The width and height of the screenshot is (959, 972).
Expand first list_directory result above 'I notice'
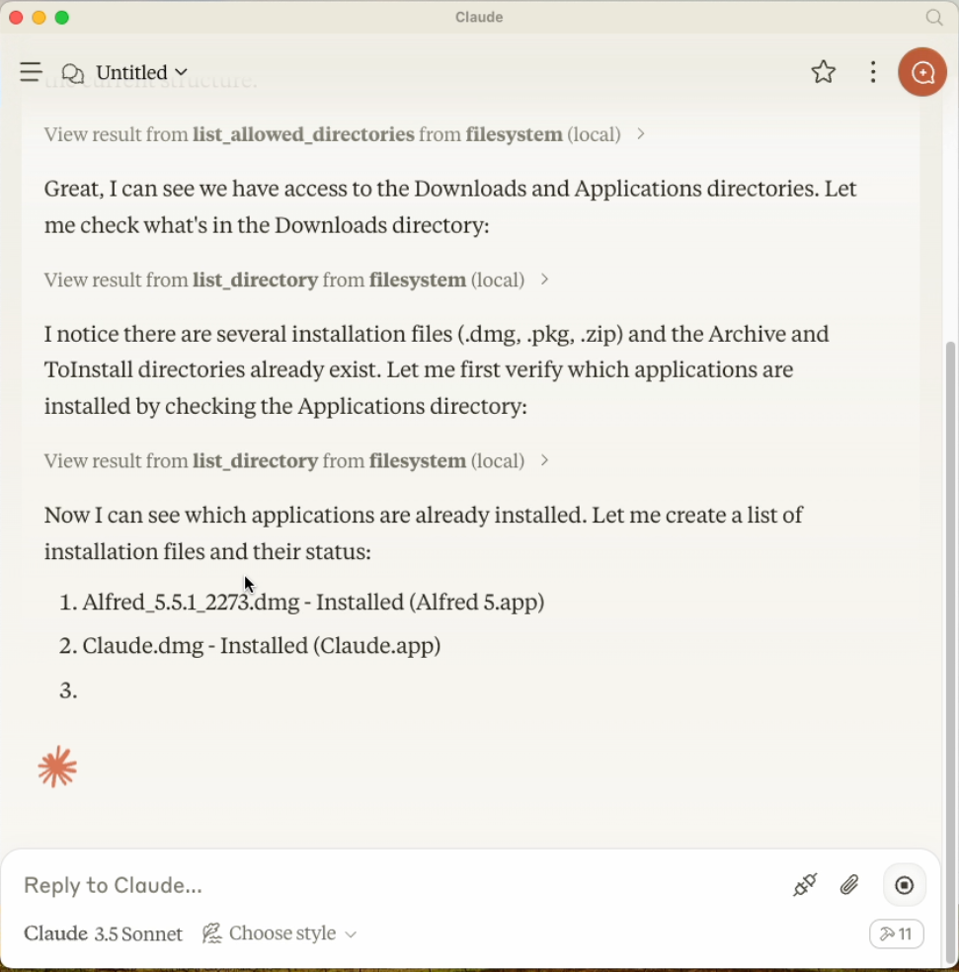point(296,280)
